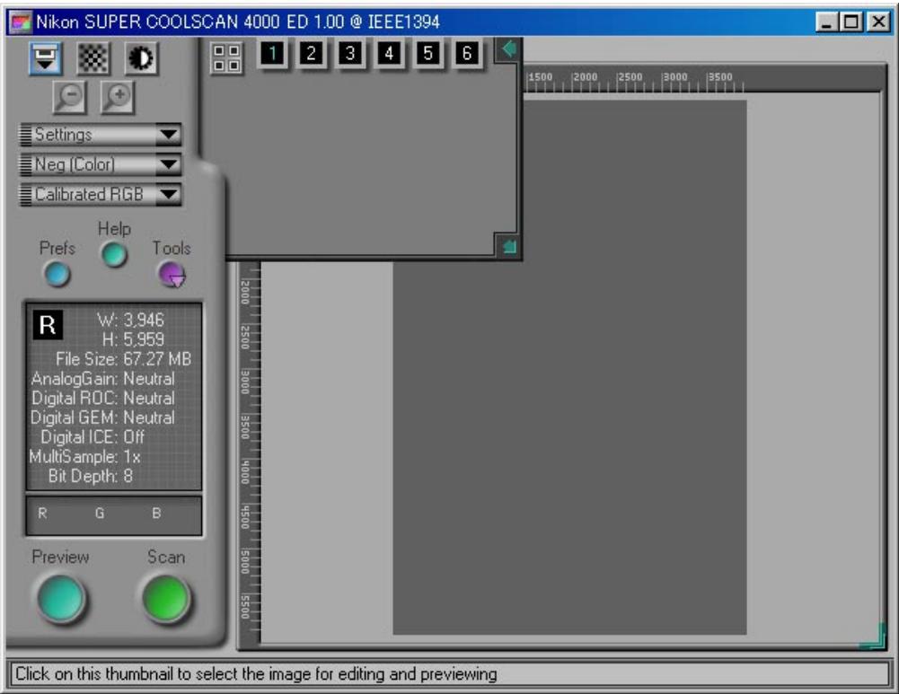Click the MultiSample: 1x text
The height and width of the screenshot is (694, 899).
[84, 457]
